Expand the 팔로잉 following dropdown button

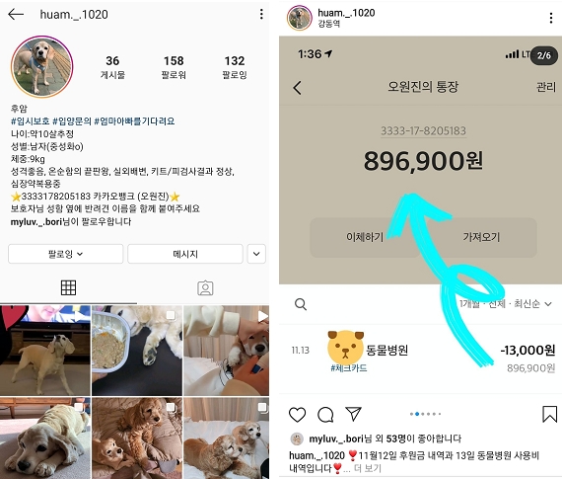pos(66,254)
